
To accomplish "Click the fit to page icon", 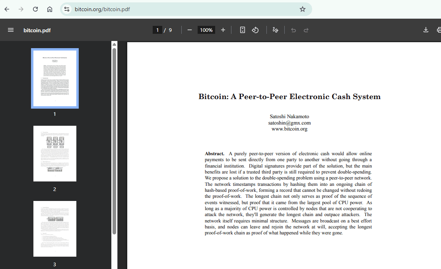I will (243, 30).
